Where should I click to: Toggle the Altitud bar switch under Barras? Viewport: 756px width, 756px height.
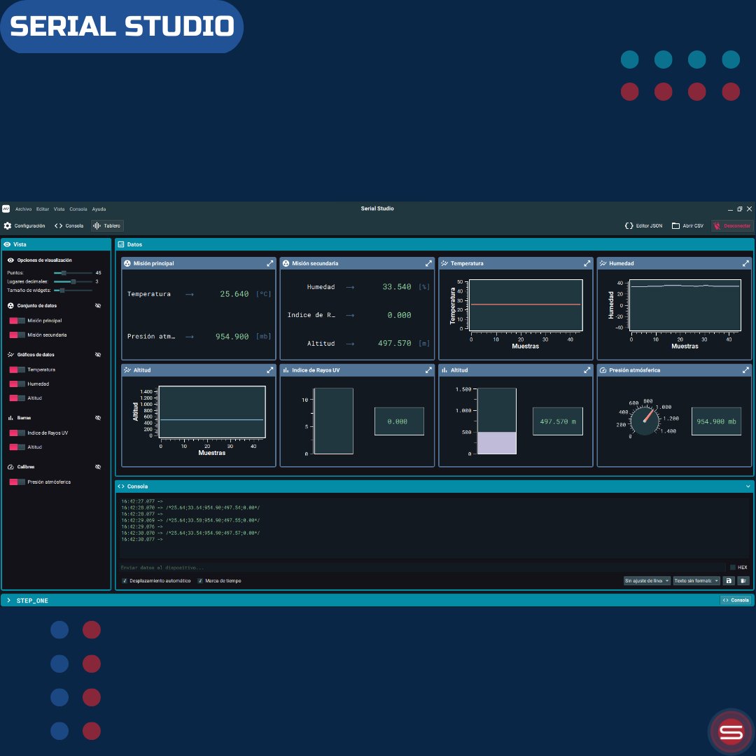[17, 447]
